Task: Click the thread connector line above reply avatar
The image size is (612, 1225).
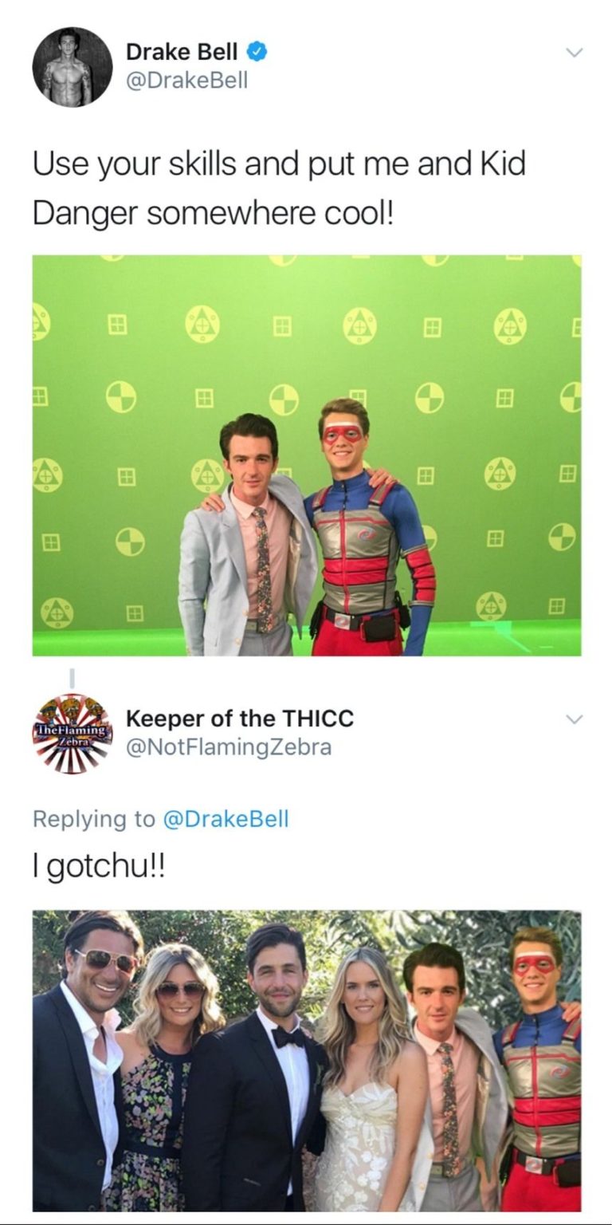Action: (73, 676)
